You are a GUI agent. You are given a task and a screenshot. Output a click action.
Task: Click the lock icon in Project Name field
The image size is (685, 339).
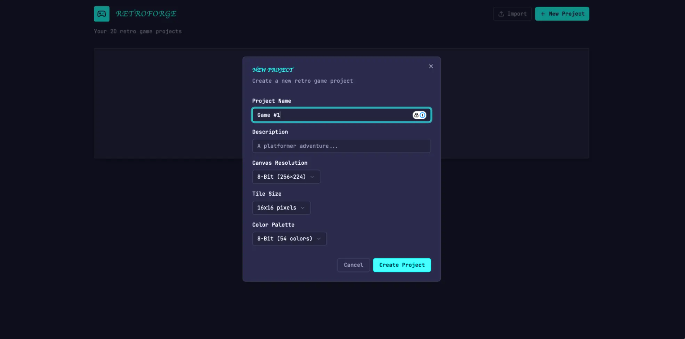click(416, 115)
